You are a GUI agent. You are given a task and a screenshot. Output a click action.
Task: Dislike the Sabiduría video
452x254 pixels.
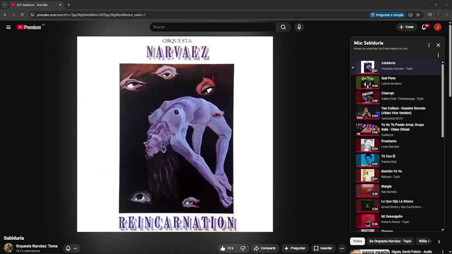pos(243,248)
